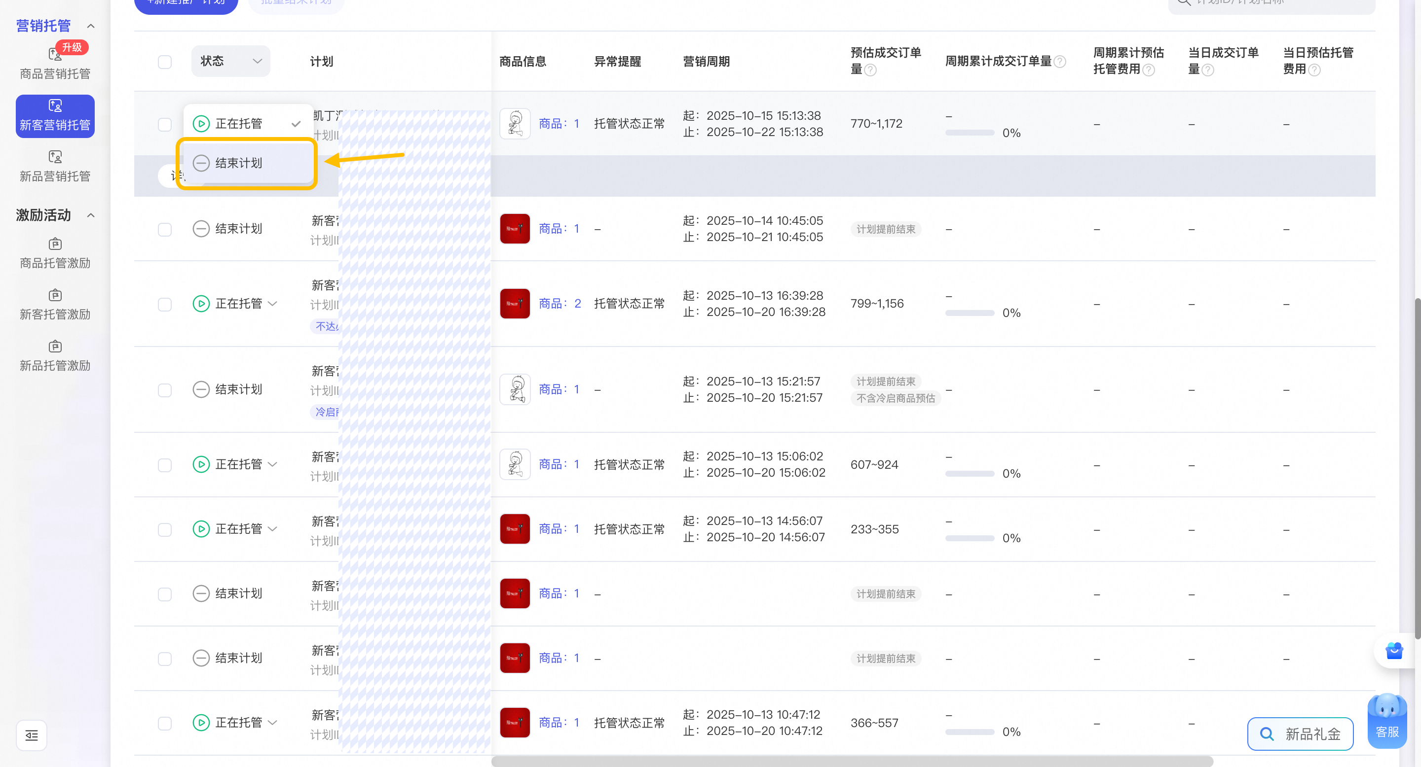Open sketch product thumbnail in 607~924 row
This screenshot has width=1421, height=767.
[x=515, y=464]
